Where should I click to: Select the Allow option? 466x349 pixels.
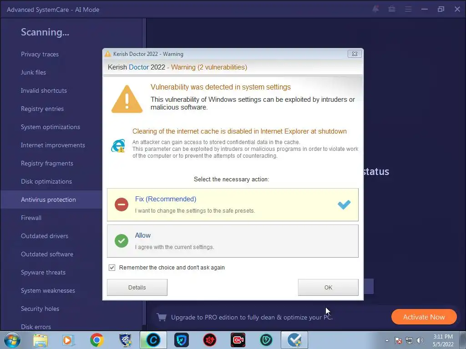click(x=233, y=241)
